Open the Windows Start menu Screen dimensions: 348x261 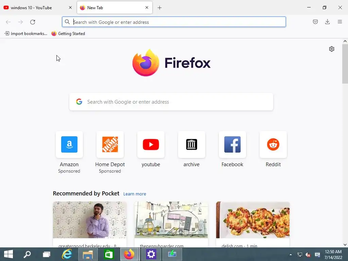tap(8, 254)
